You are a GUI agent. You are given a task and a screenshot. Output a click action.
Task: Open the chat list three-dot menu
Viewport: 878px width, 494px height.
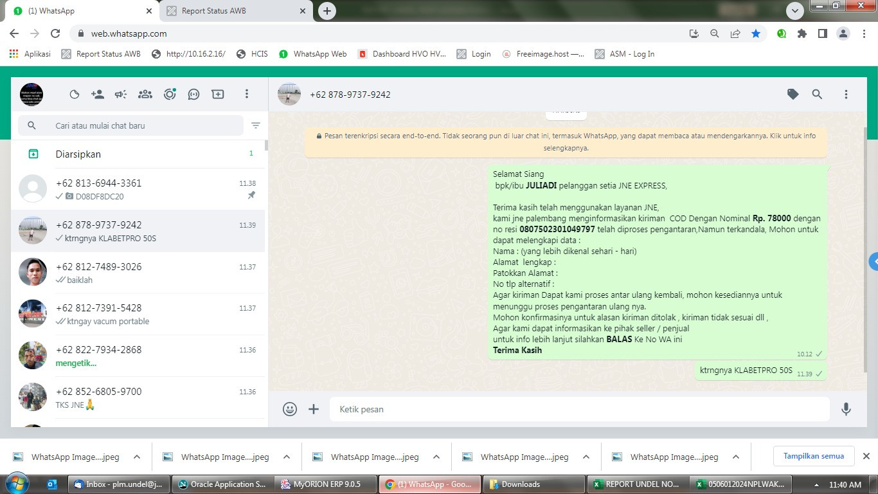246,95
